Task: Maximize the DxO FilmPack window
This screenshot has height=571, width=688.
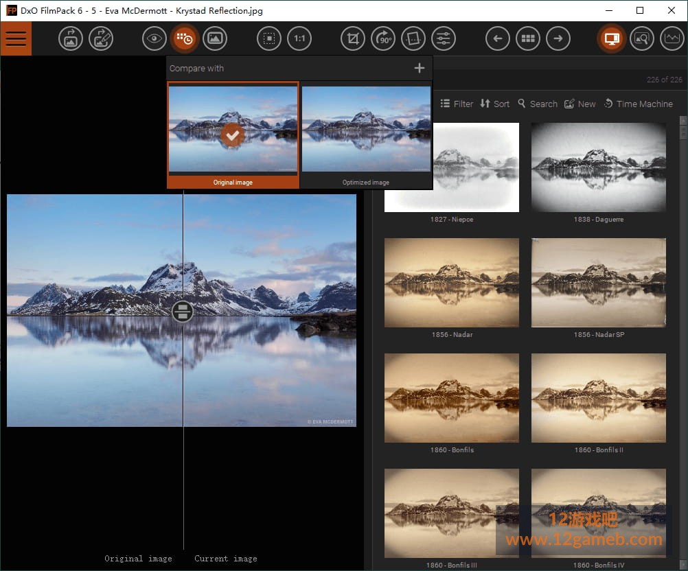Action: point(640,10)
